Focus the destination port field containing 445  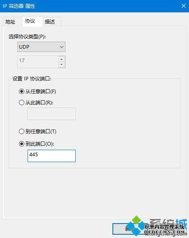click(x=51, y=156)
